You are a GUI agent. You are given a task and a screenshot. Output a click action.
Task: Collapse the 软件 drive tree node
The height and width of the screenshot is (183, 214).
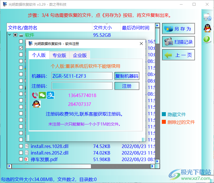[10, 35]
